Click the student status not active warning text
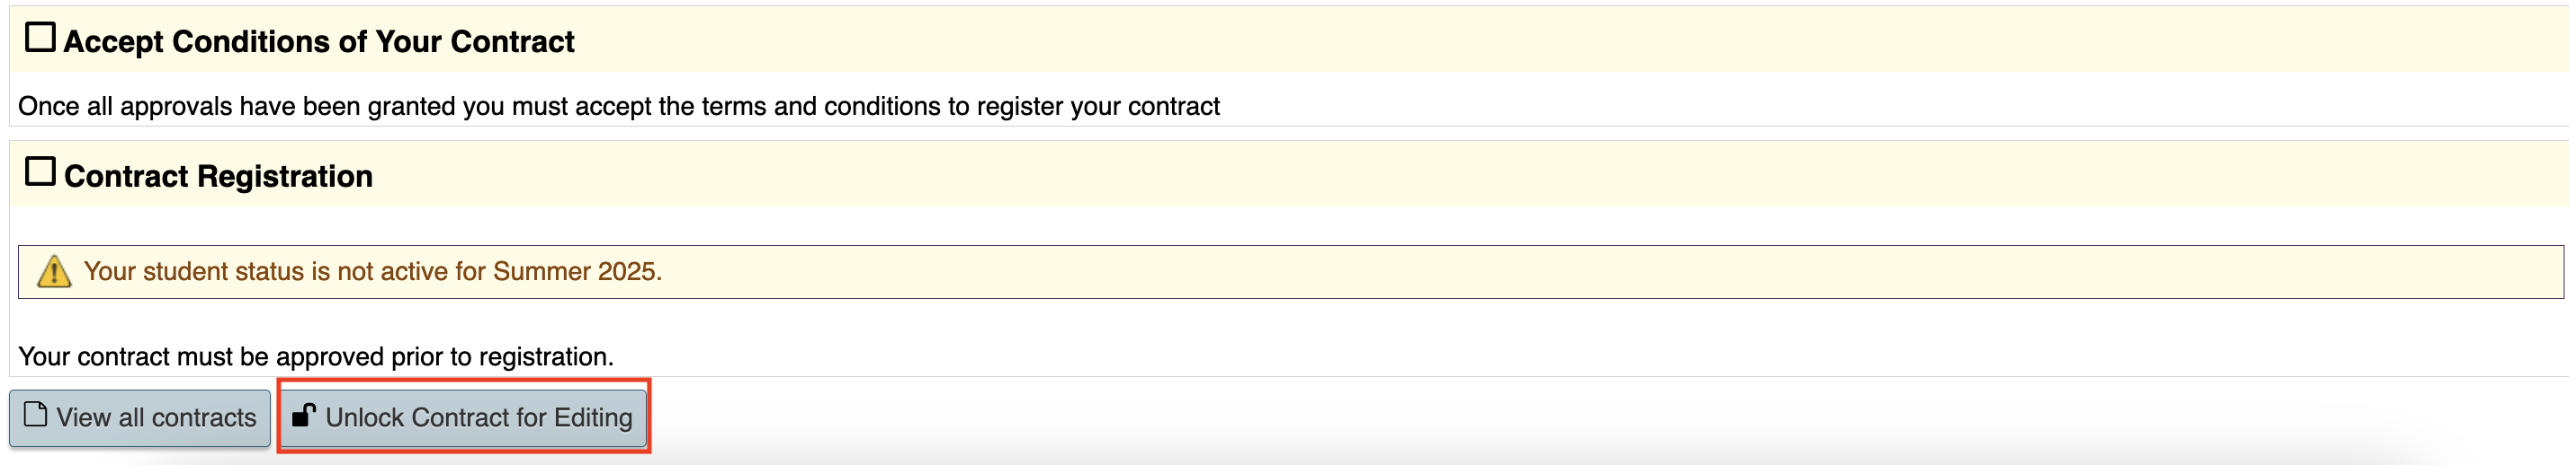This screenshot has width=2569, height=465. click(x=372, y=272)
